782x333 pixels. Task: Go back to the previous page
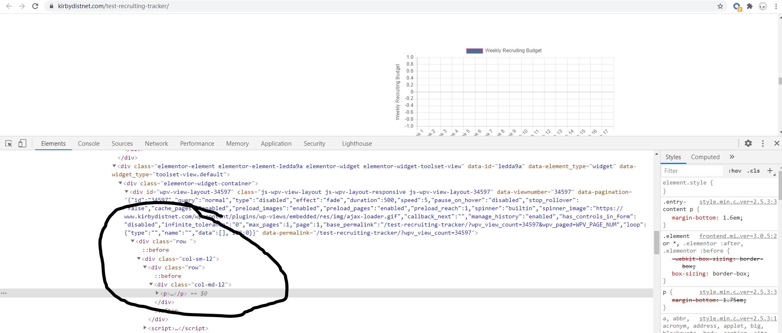(x=9, y=6)
